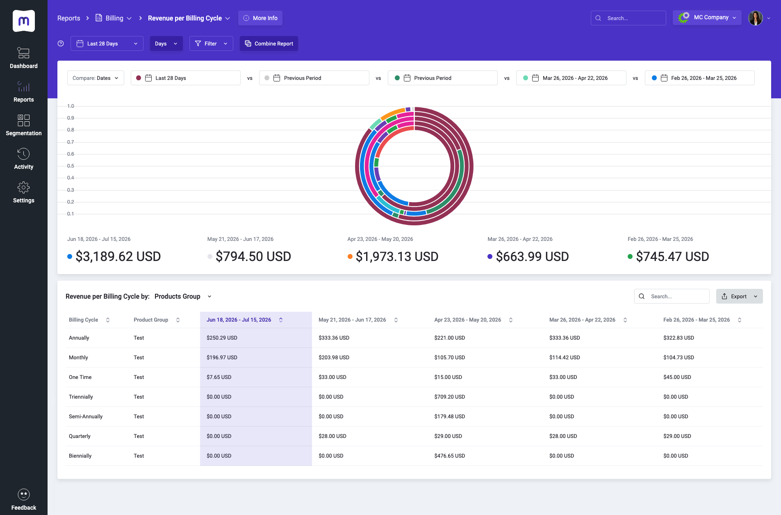Click the $1,973.13 USD total
The height and width of the screenshot is (515, 781).
pos(397,256)
